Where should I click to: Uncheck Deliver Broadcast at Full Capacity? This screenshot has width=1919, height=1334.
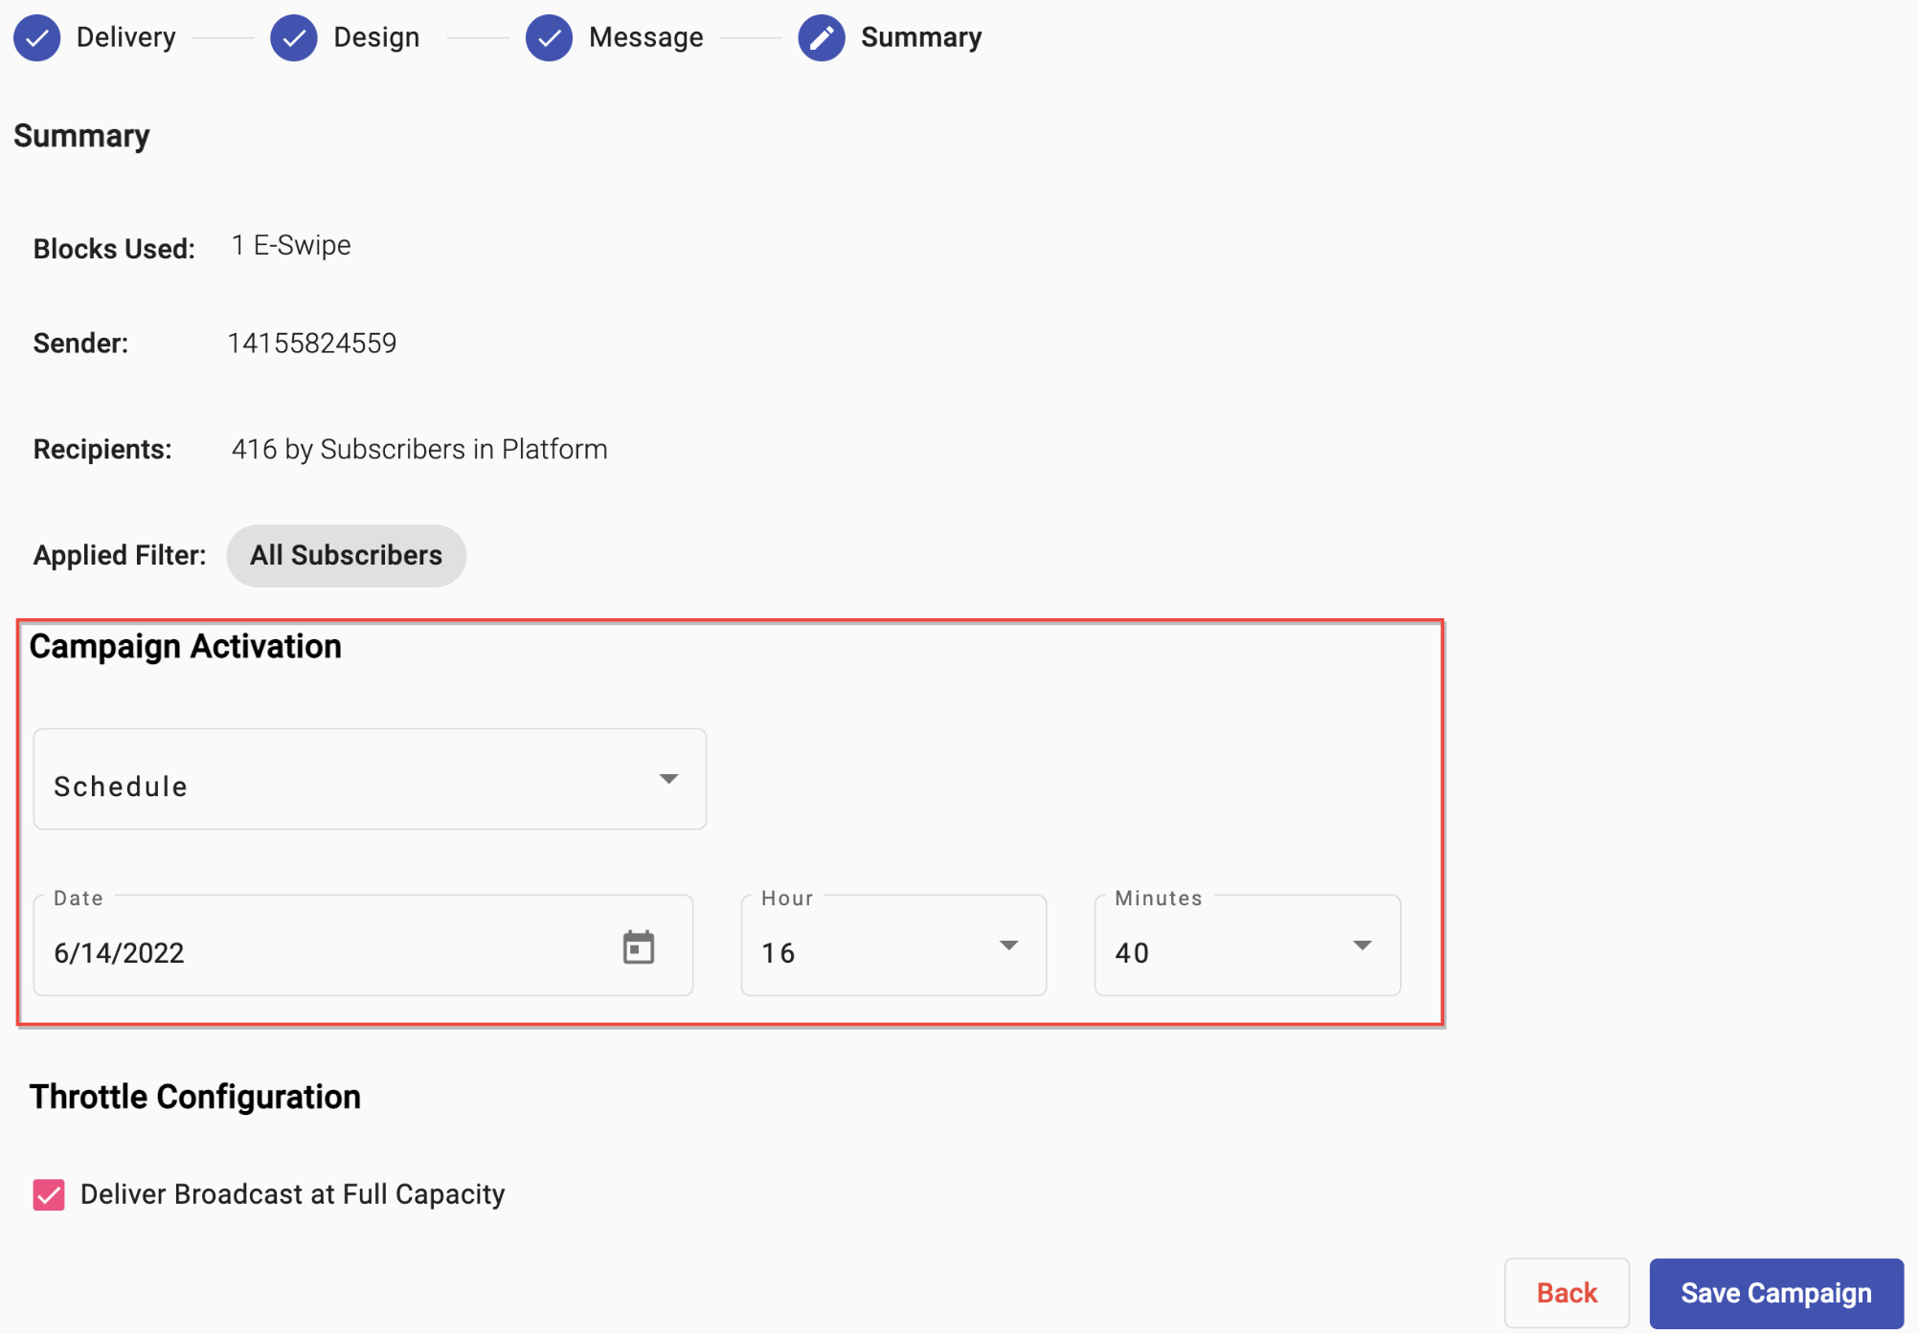(x=49, y=1194)
